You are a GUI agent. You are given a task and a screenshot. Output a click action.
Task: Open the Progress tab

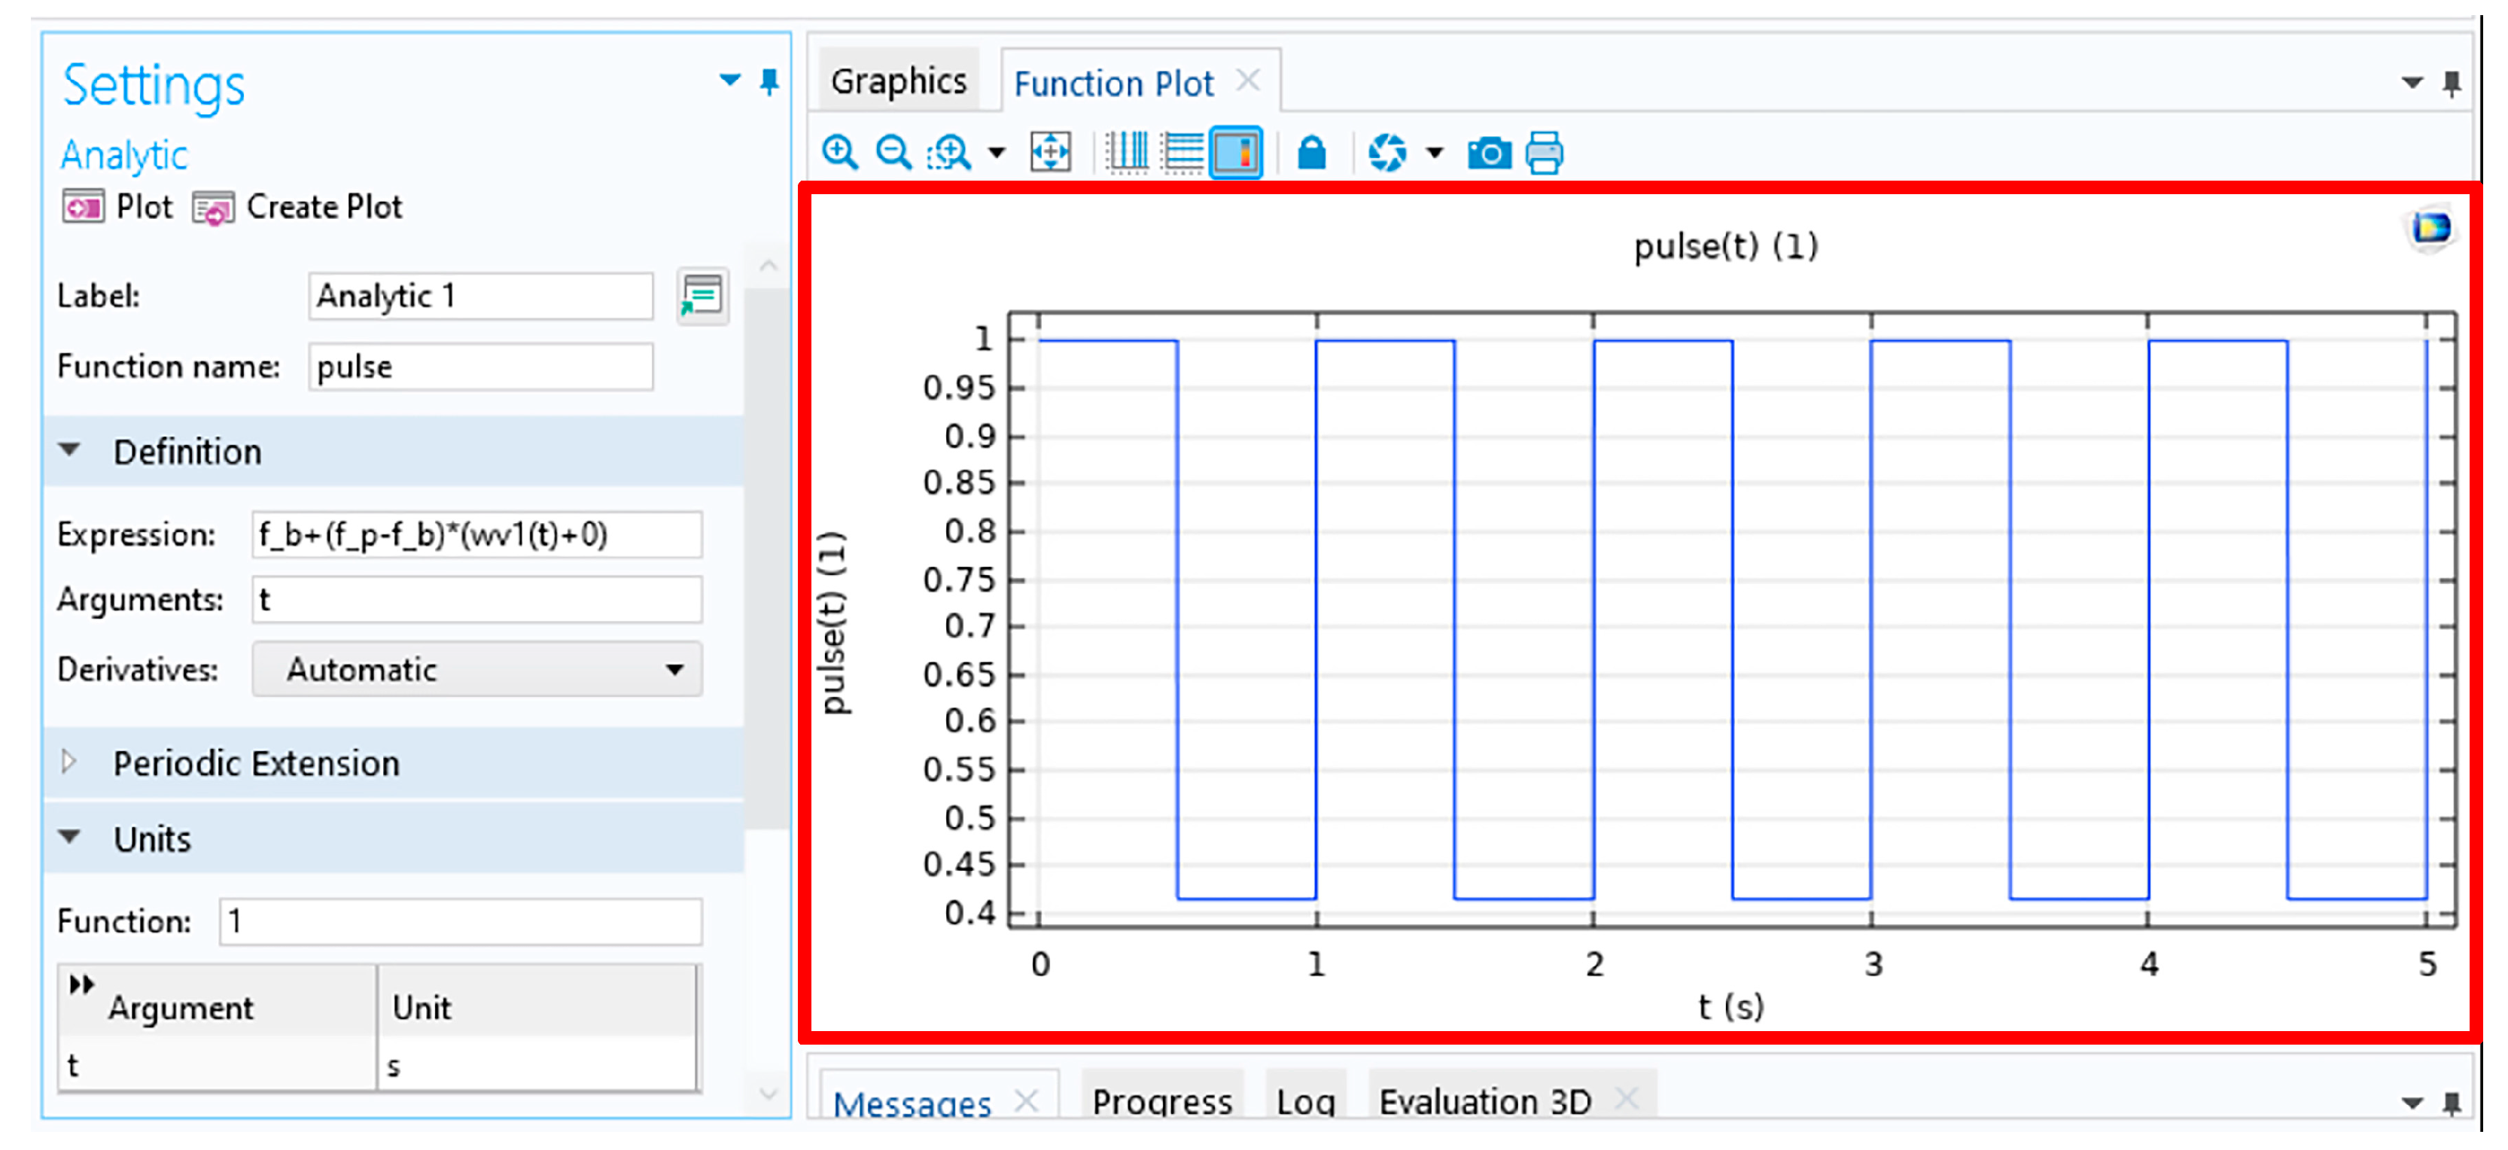(x=1161, y=1101)
